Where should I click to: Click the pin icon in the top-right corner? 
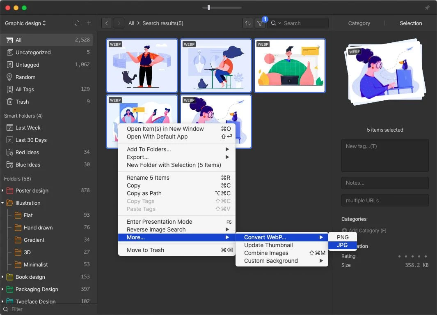pos(427,7)
